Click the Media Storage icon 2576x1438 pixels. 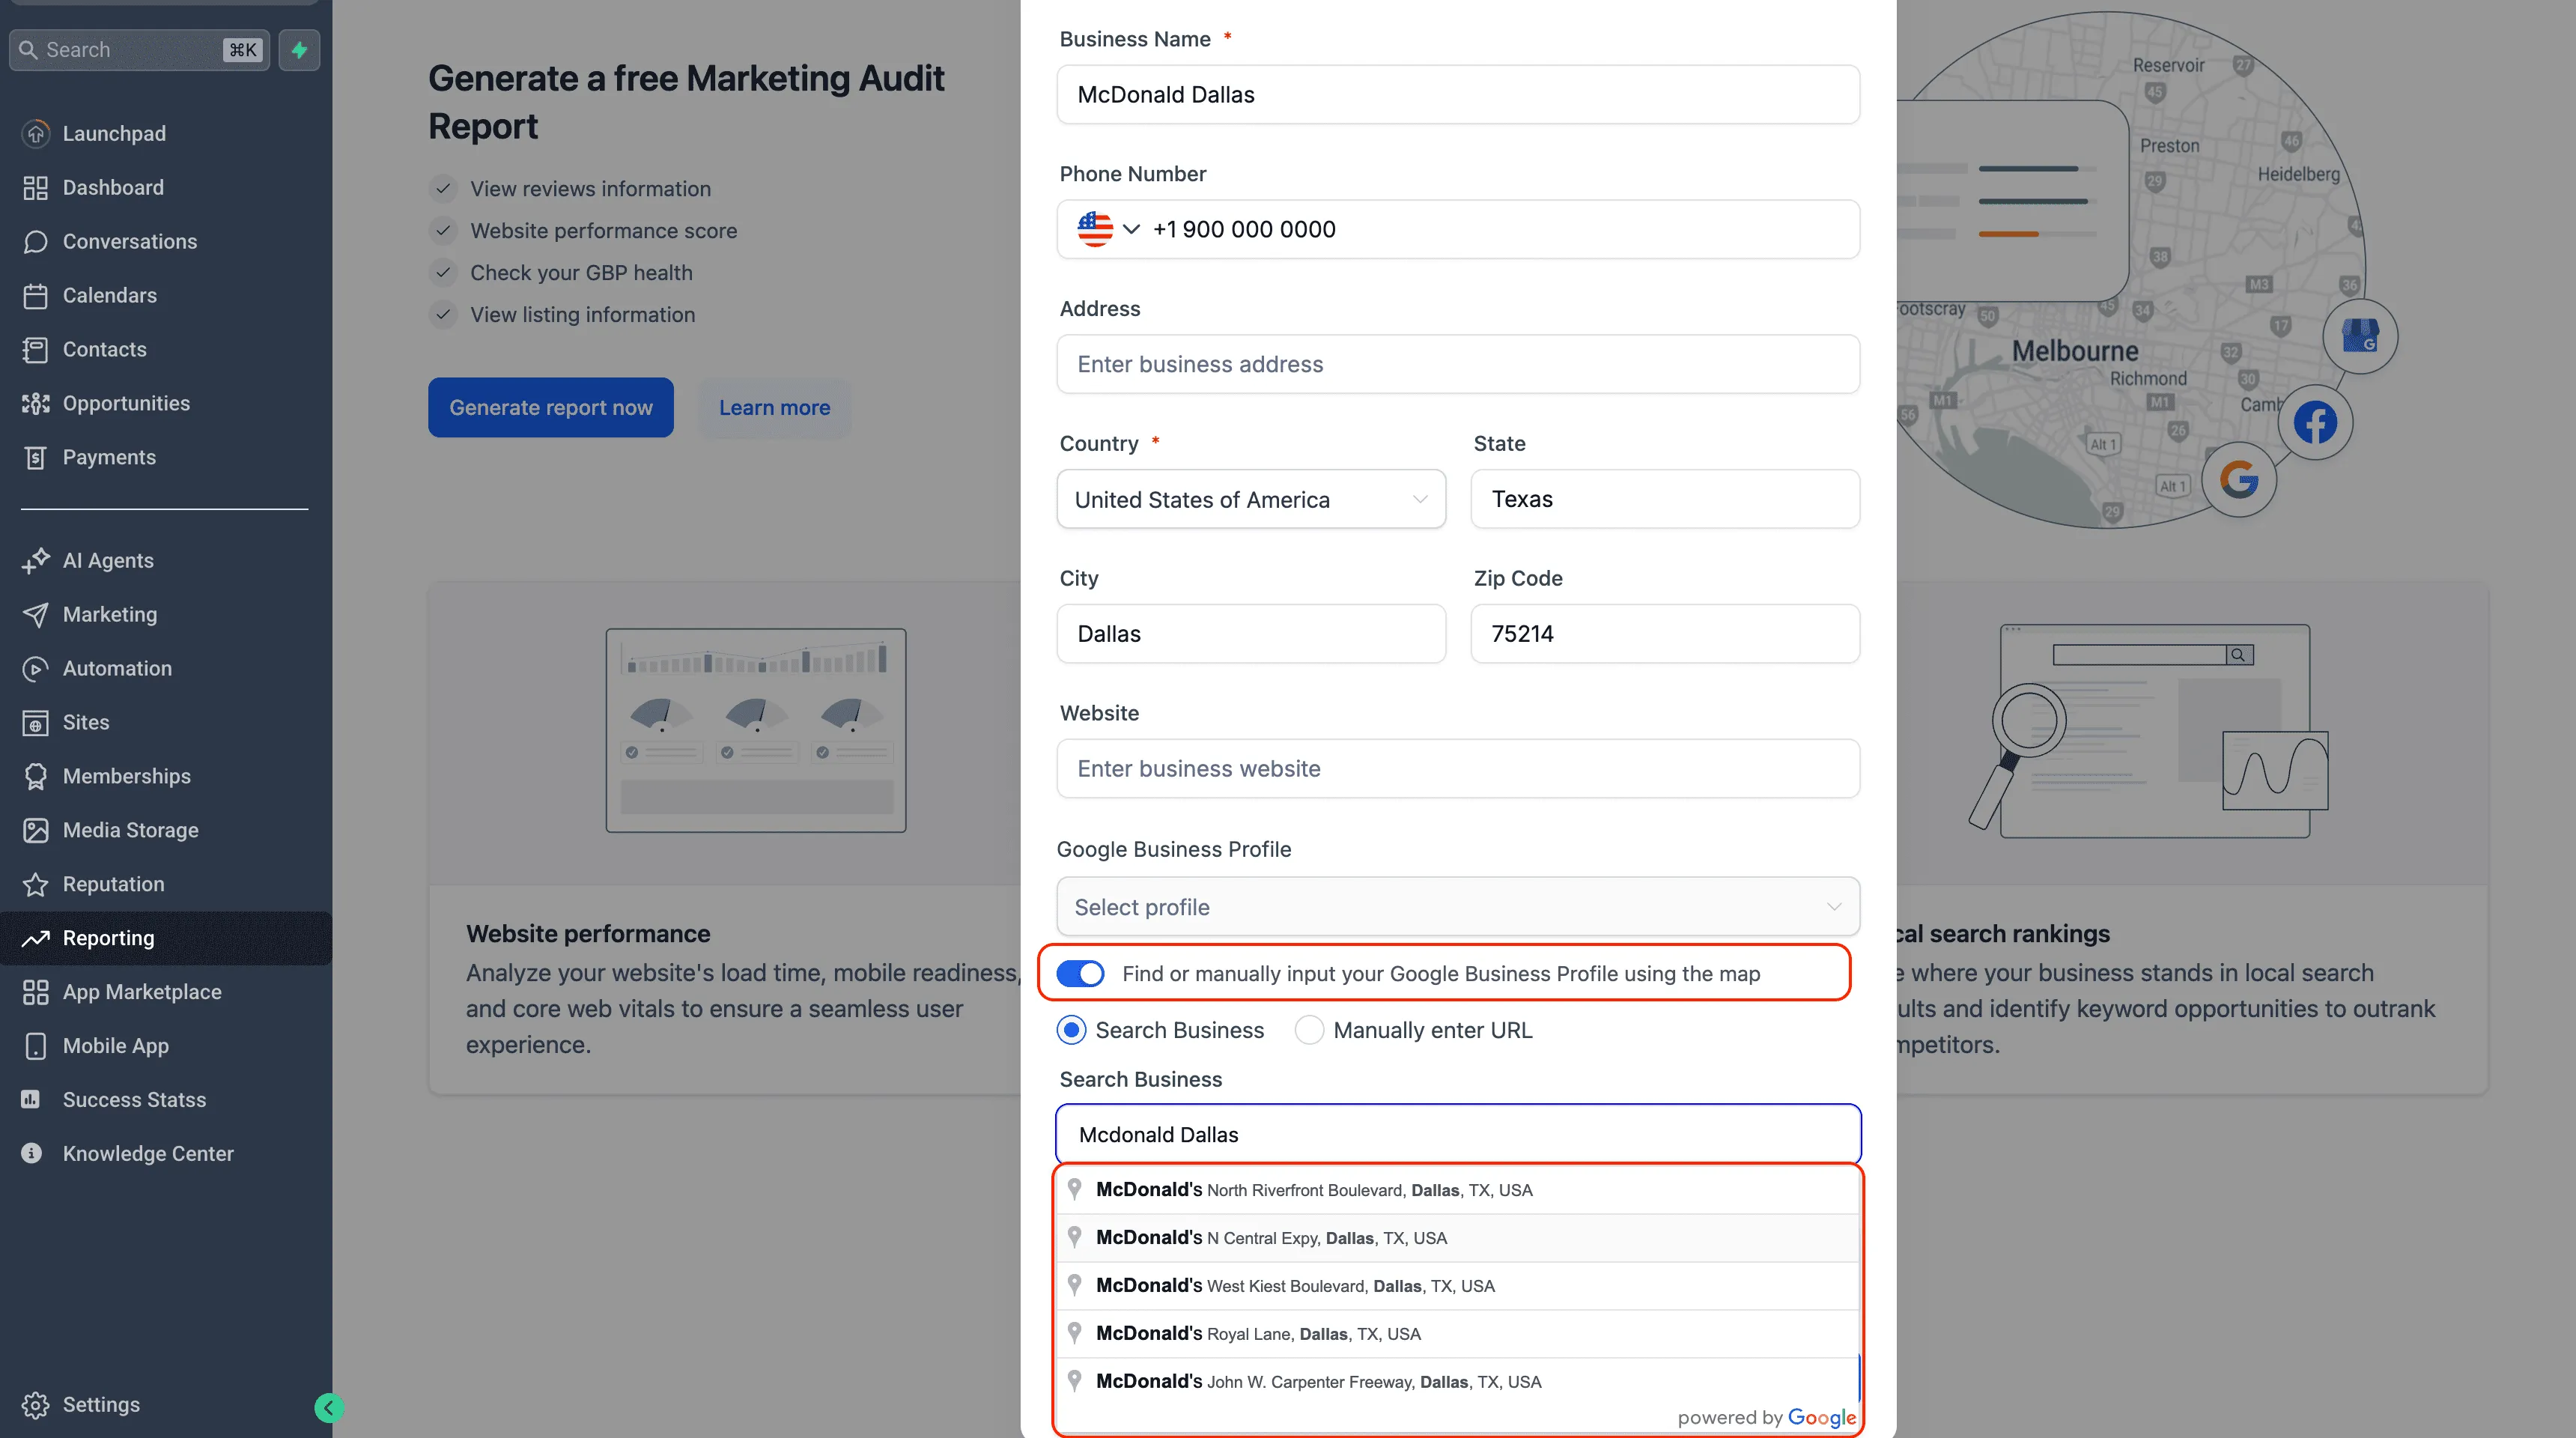click(37, 830)
